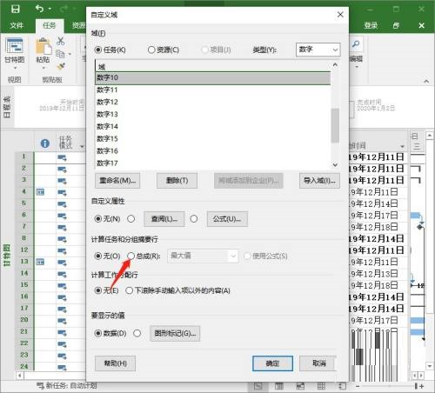Select 无(O) for summary row calculation
Screen dimensions: 435x393
(98, 256)
